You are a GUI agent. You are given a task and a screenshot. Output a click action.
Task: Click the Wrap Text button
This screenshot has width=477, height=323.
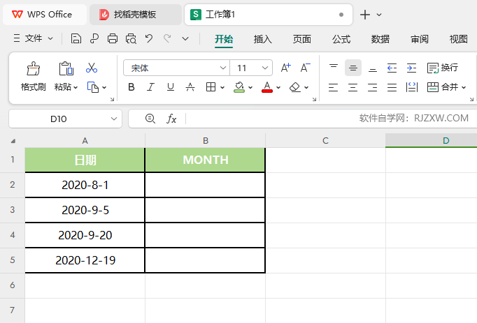pyautogui.click(x=443, y=68)
